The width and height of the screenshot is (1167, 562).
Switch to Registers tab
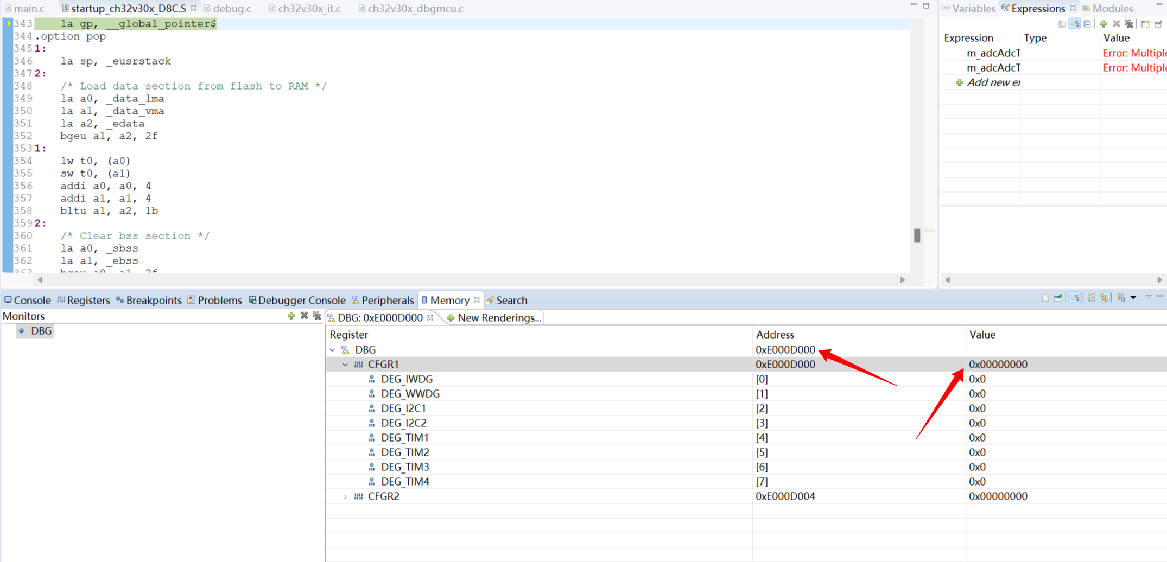[x=83, y=300]
